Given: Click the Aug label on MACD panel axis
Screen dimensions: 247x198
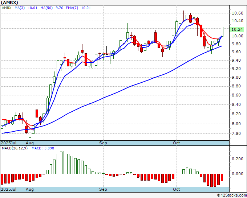Looking at the screenshot, I should (x=30, y=189).
